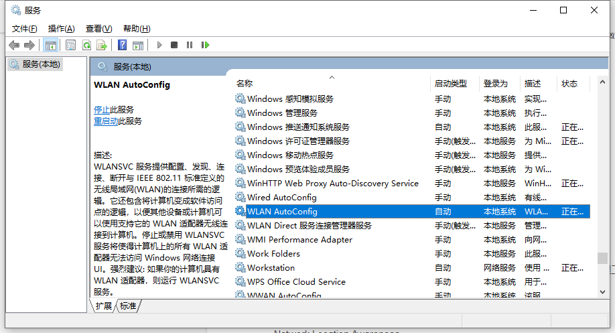The image size is (615, 333).
Task: Click gear icon of Windows 管理服务
Action: 240,113
